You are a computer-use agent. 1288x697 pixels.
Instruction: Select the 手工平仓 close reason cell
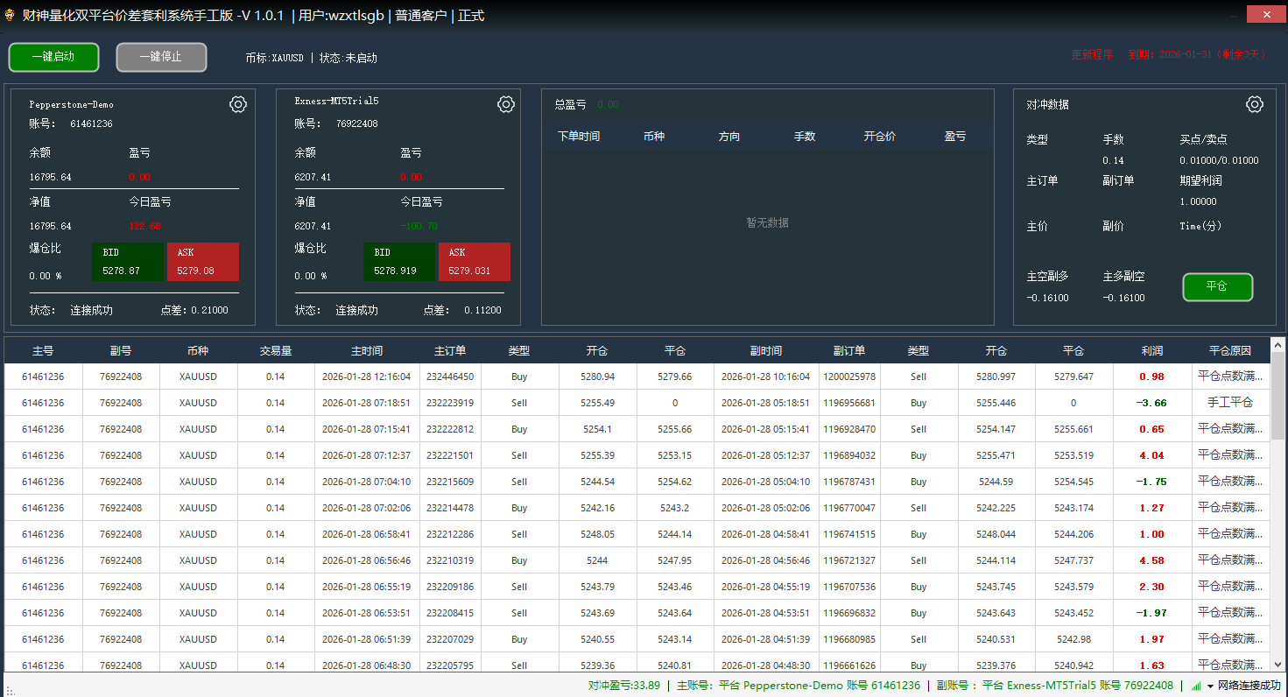(x=1231, y=402)
